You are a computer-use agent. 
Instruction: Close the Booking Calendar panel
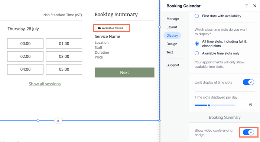(x=255, y=6)
